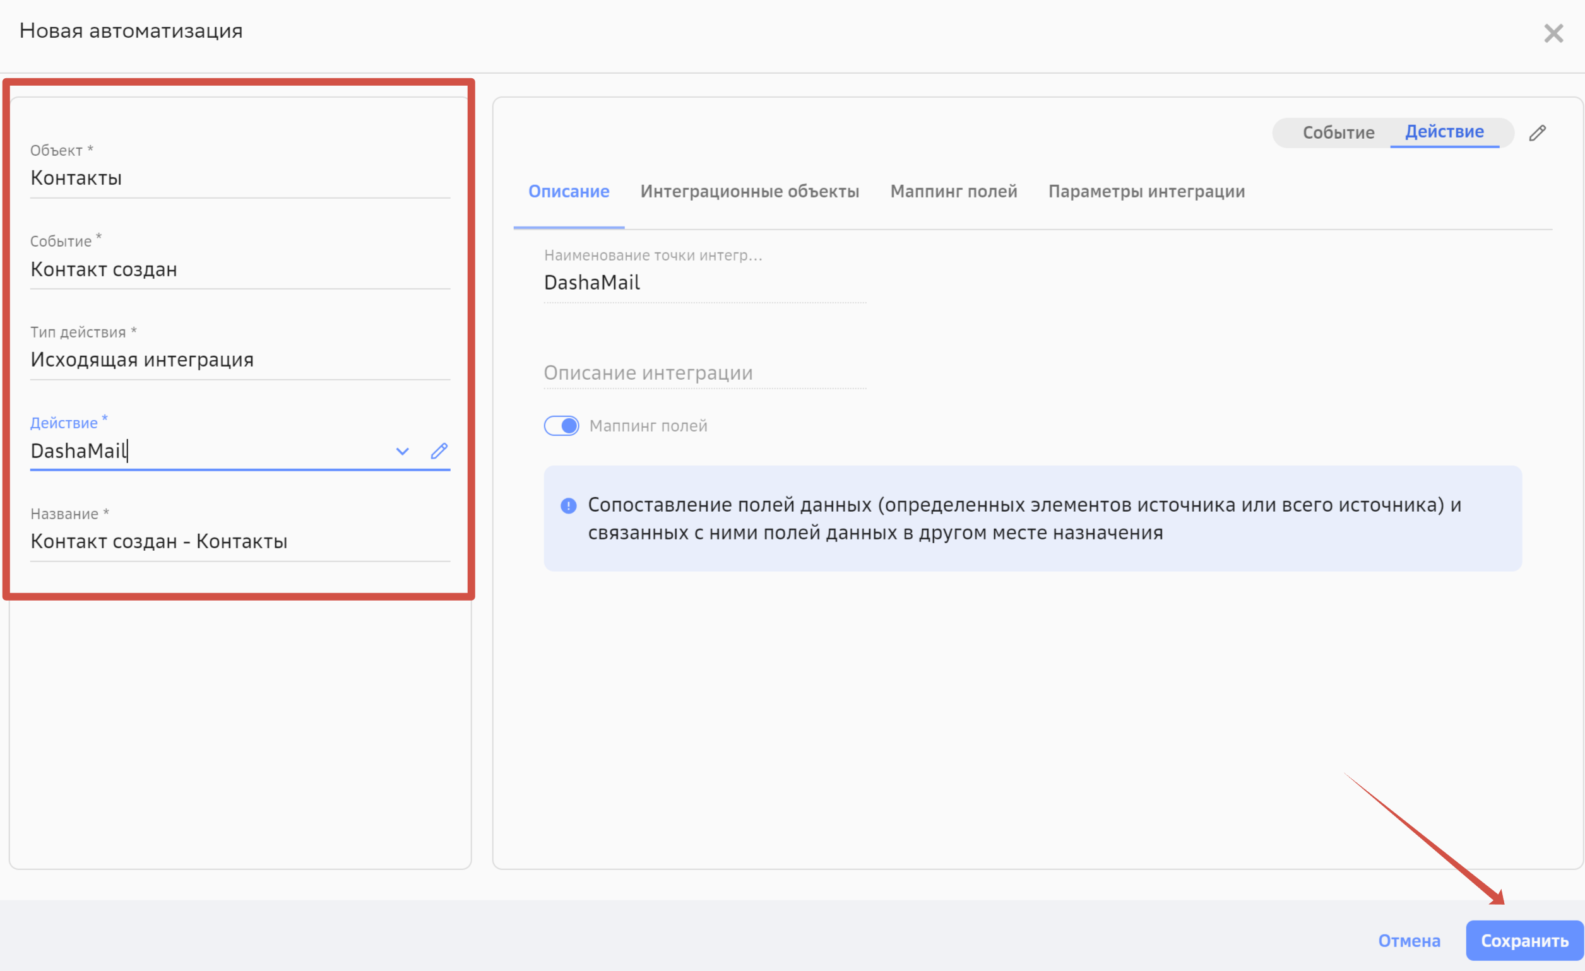The height and width of the screenshot is (971, 1585).
Task: Close the Новая автоматизация dialog
Action: pos(1553,33)
